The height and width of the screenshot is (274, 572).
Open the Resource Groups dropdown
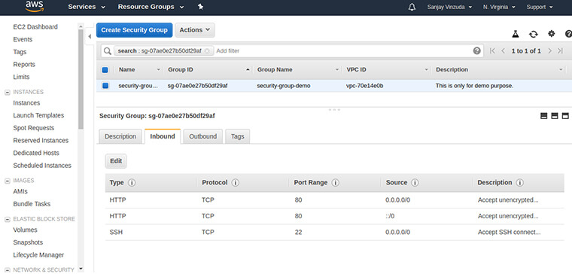(x=151, y=7)
